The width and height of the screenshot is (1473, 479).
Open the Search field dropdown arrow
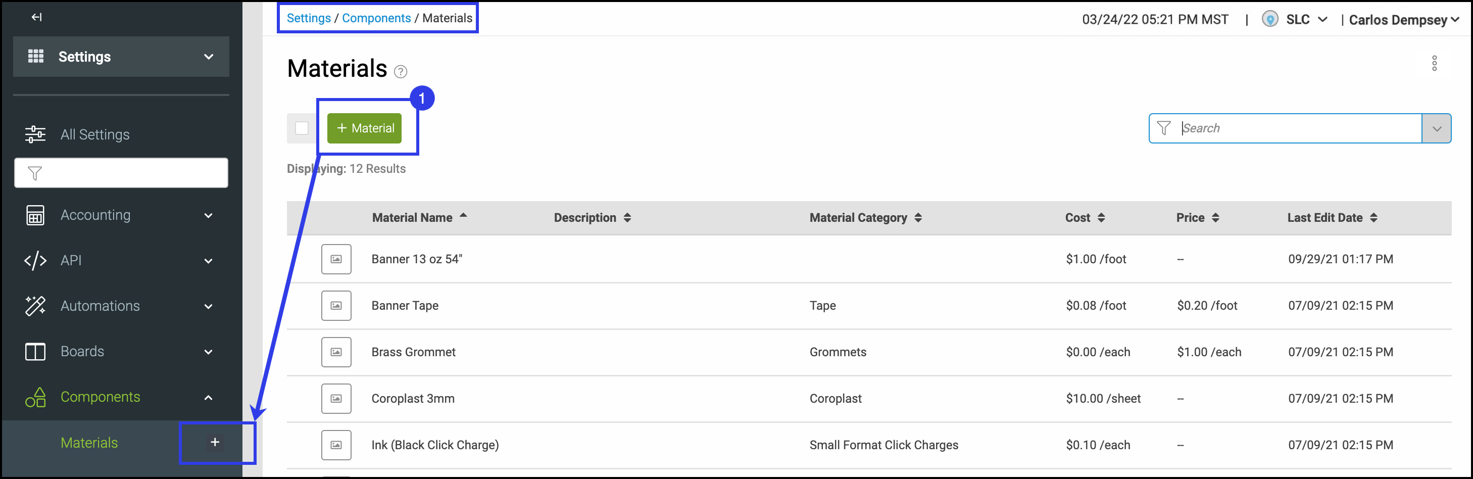click(x=1436, y=128)
